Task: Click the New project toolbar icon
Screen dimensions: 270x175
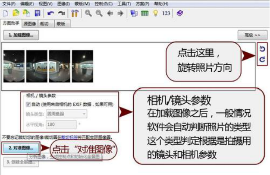Action: 6,13
